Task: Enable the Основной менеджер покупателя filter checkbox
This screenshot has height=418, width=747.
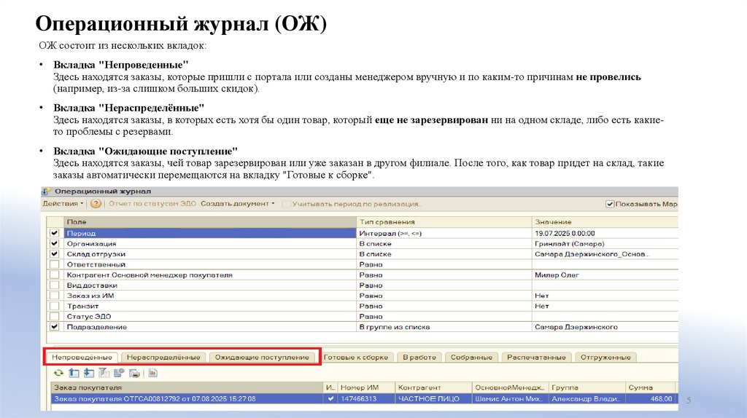Action: click(x=54, y=275)
